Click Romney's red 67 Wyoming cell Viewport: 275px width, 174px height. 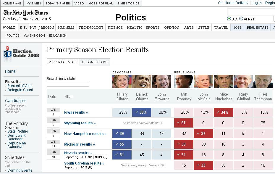pyautogui.click(x=184, y=123)
